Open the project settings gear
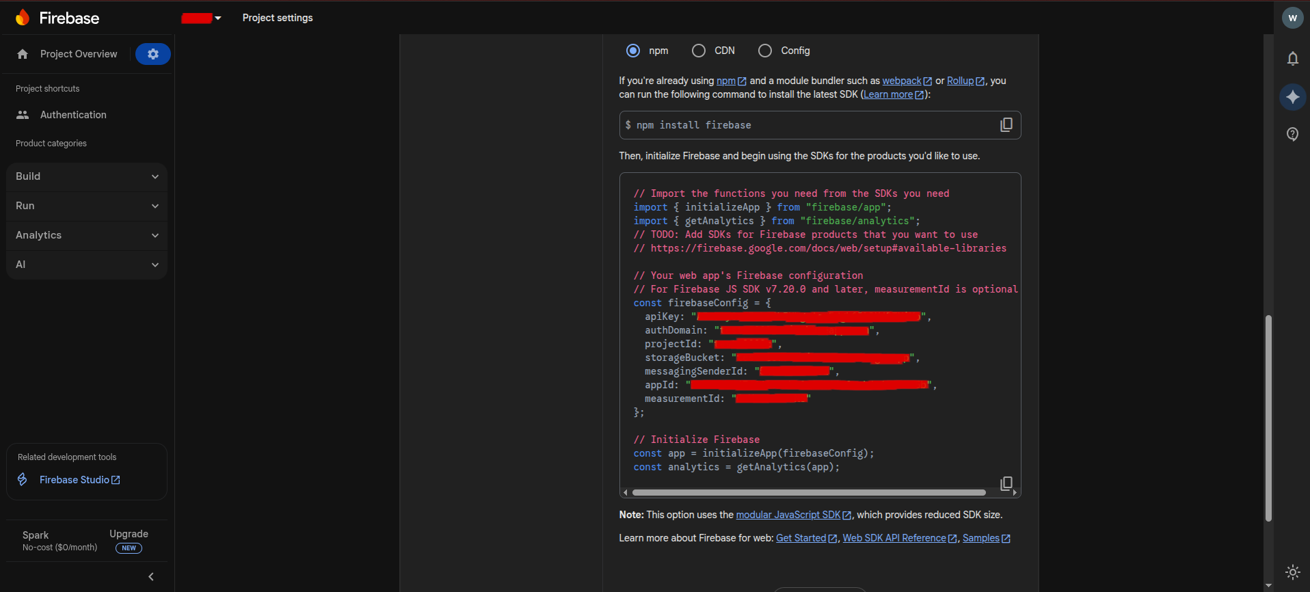 (x=153, y=54)
